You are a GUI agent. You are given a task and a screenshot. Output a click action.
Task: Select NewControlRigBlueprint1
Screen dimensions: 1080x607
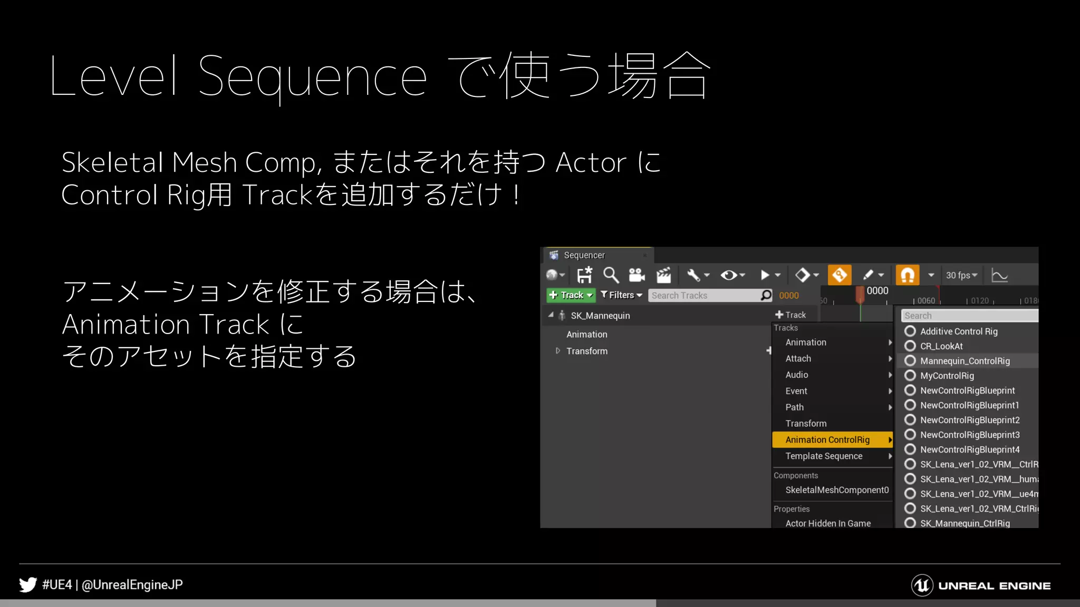pyautogui.click(x=968, y=405)
